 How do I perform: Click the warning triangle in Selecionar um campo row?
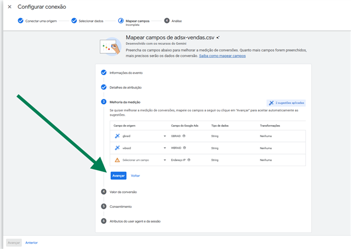[x=117, y=160]
